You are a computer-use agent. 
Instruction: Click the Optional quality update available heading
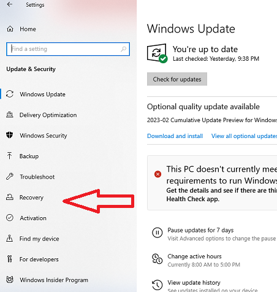point(203,107)
